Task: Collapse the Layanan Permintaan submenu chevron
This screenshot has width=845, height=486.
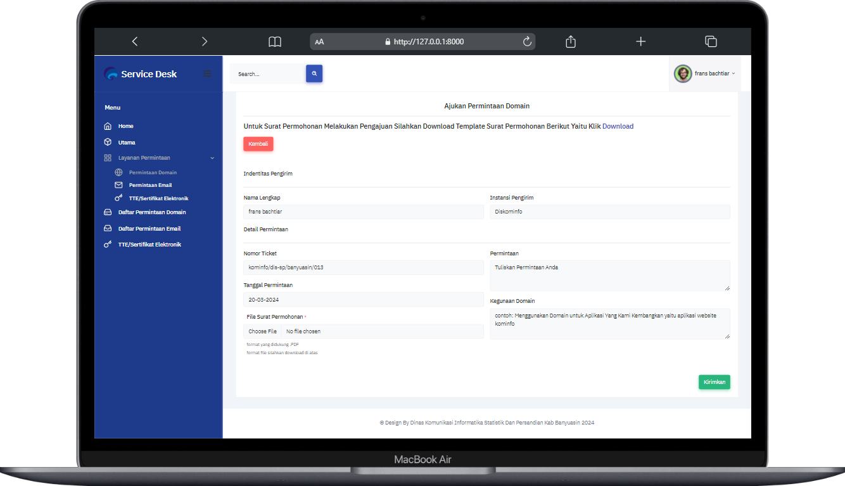Action: 212,158
